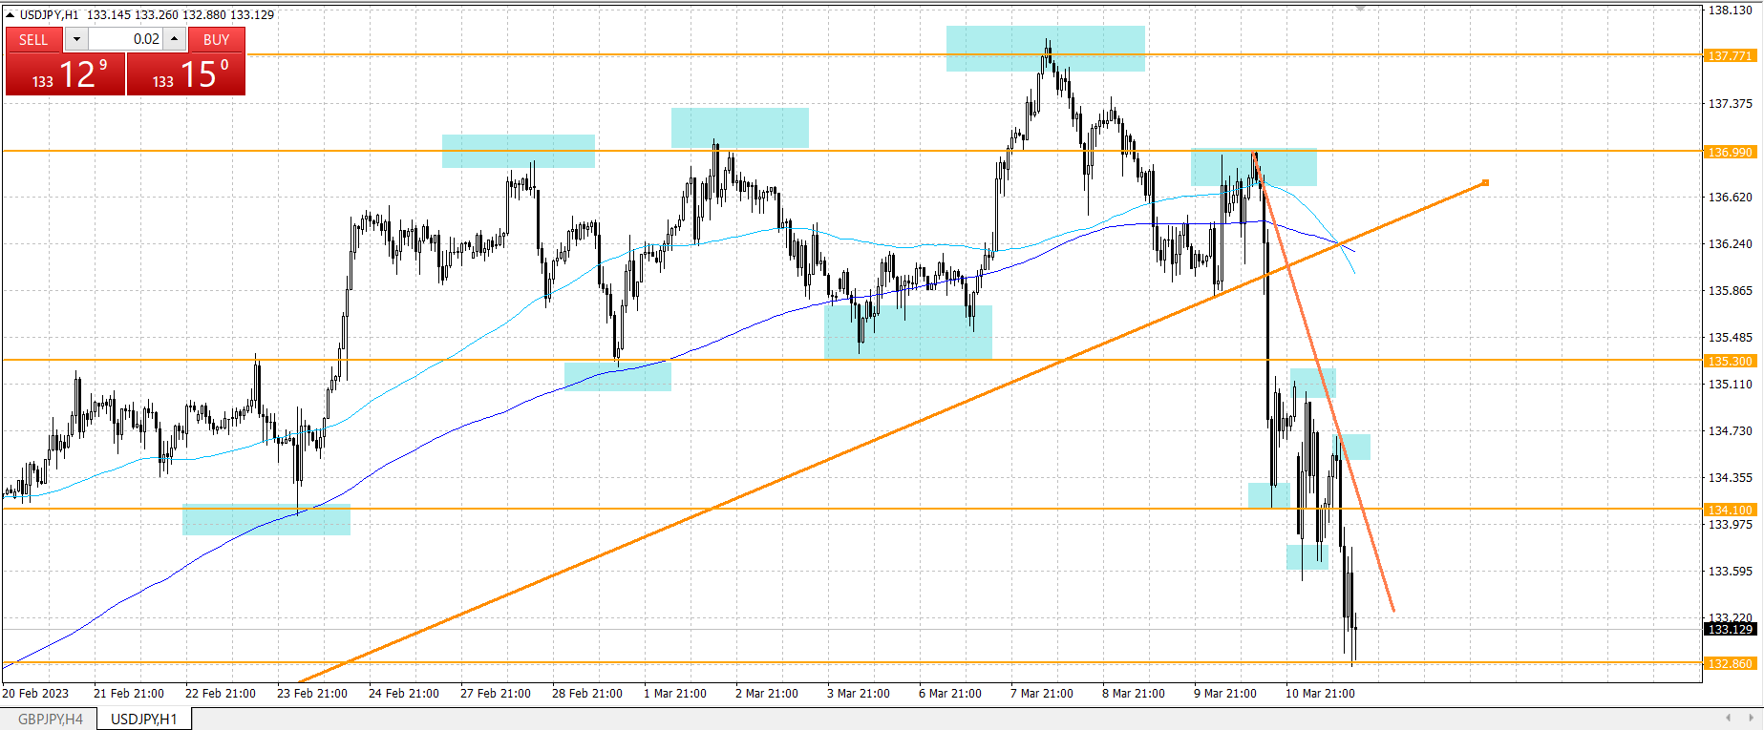This screenshot has height=730, width=1764.
Task: Click the 135.110 price scale value
Action: pyautogui.click(x=1731, y=384)
